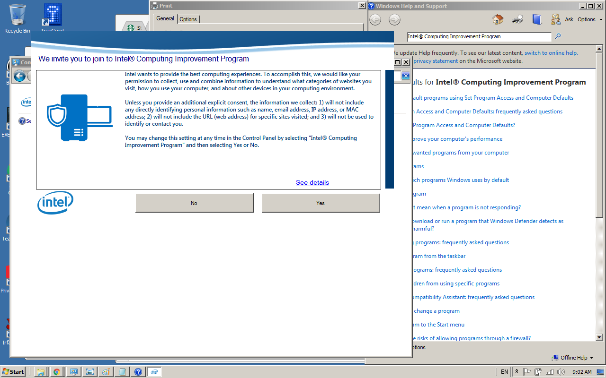606x378 pixels.
Task: Click Help scrollbar up arrow
Action: click(x=599, y=49)
